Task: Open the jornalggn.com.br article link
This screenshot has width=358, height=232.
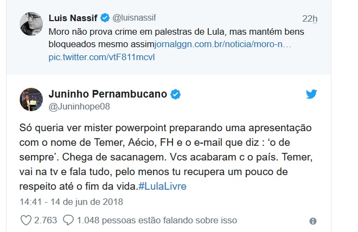Action: tap(223, 44)
